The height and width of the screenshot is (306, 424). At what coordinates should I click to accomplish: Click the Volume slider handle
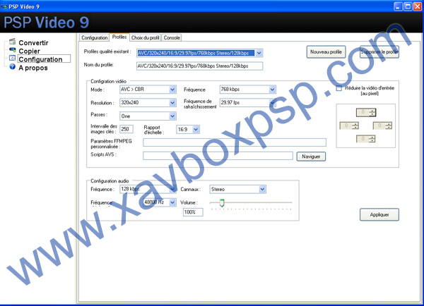(x=222, y=202)
